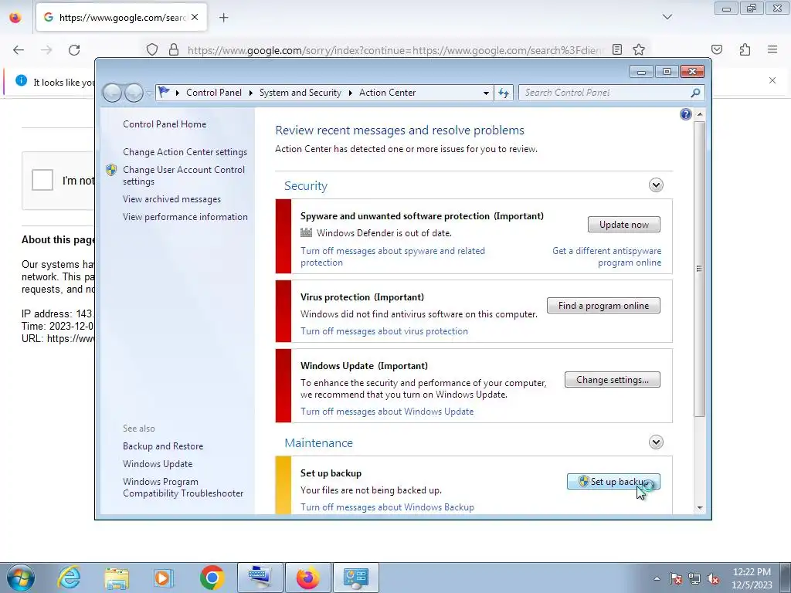Screen dimensions: 791x593
Task: Expand arrow after Control Panel breadcrumb
Action: [x=251, y=93]
